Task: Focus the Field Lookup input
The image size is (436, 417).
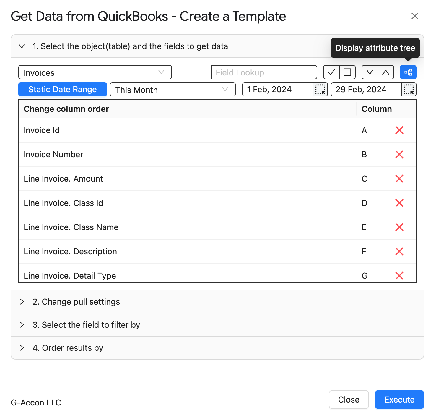Action: pyautogui.click(x=264, y=72)
